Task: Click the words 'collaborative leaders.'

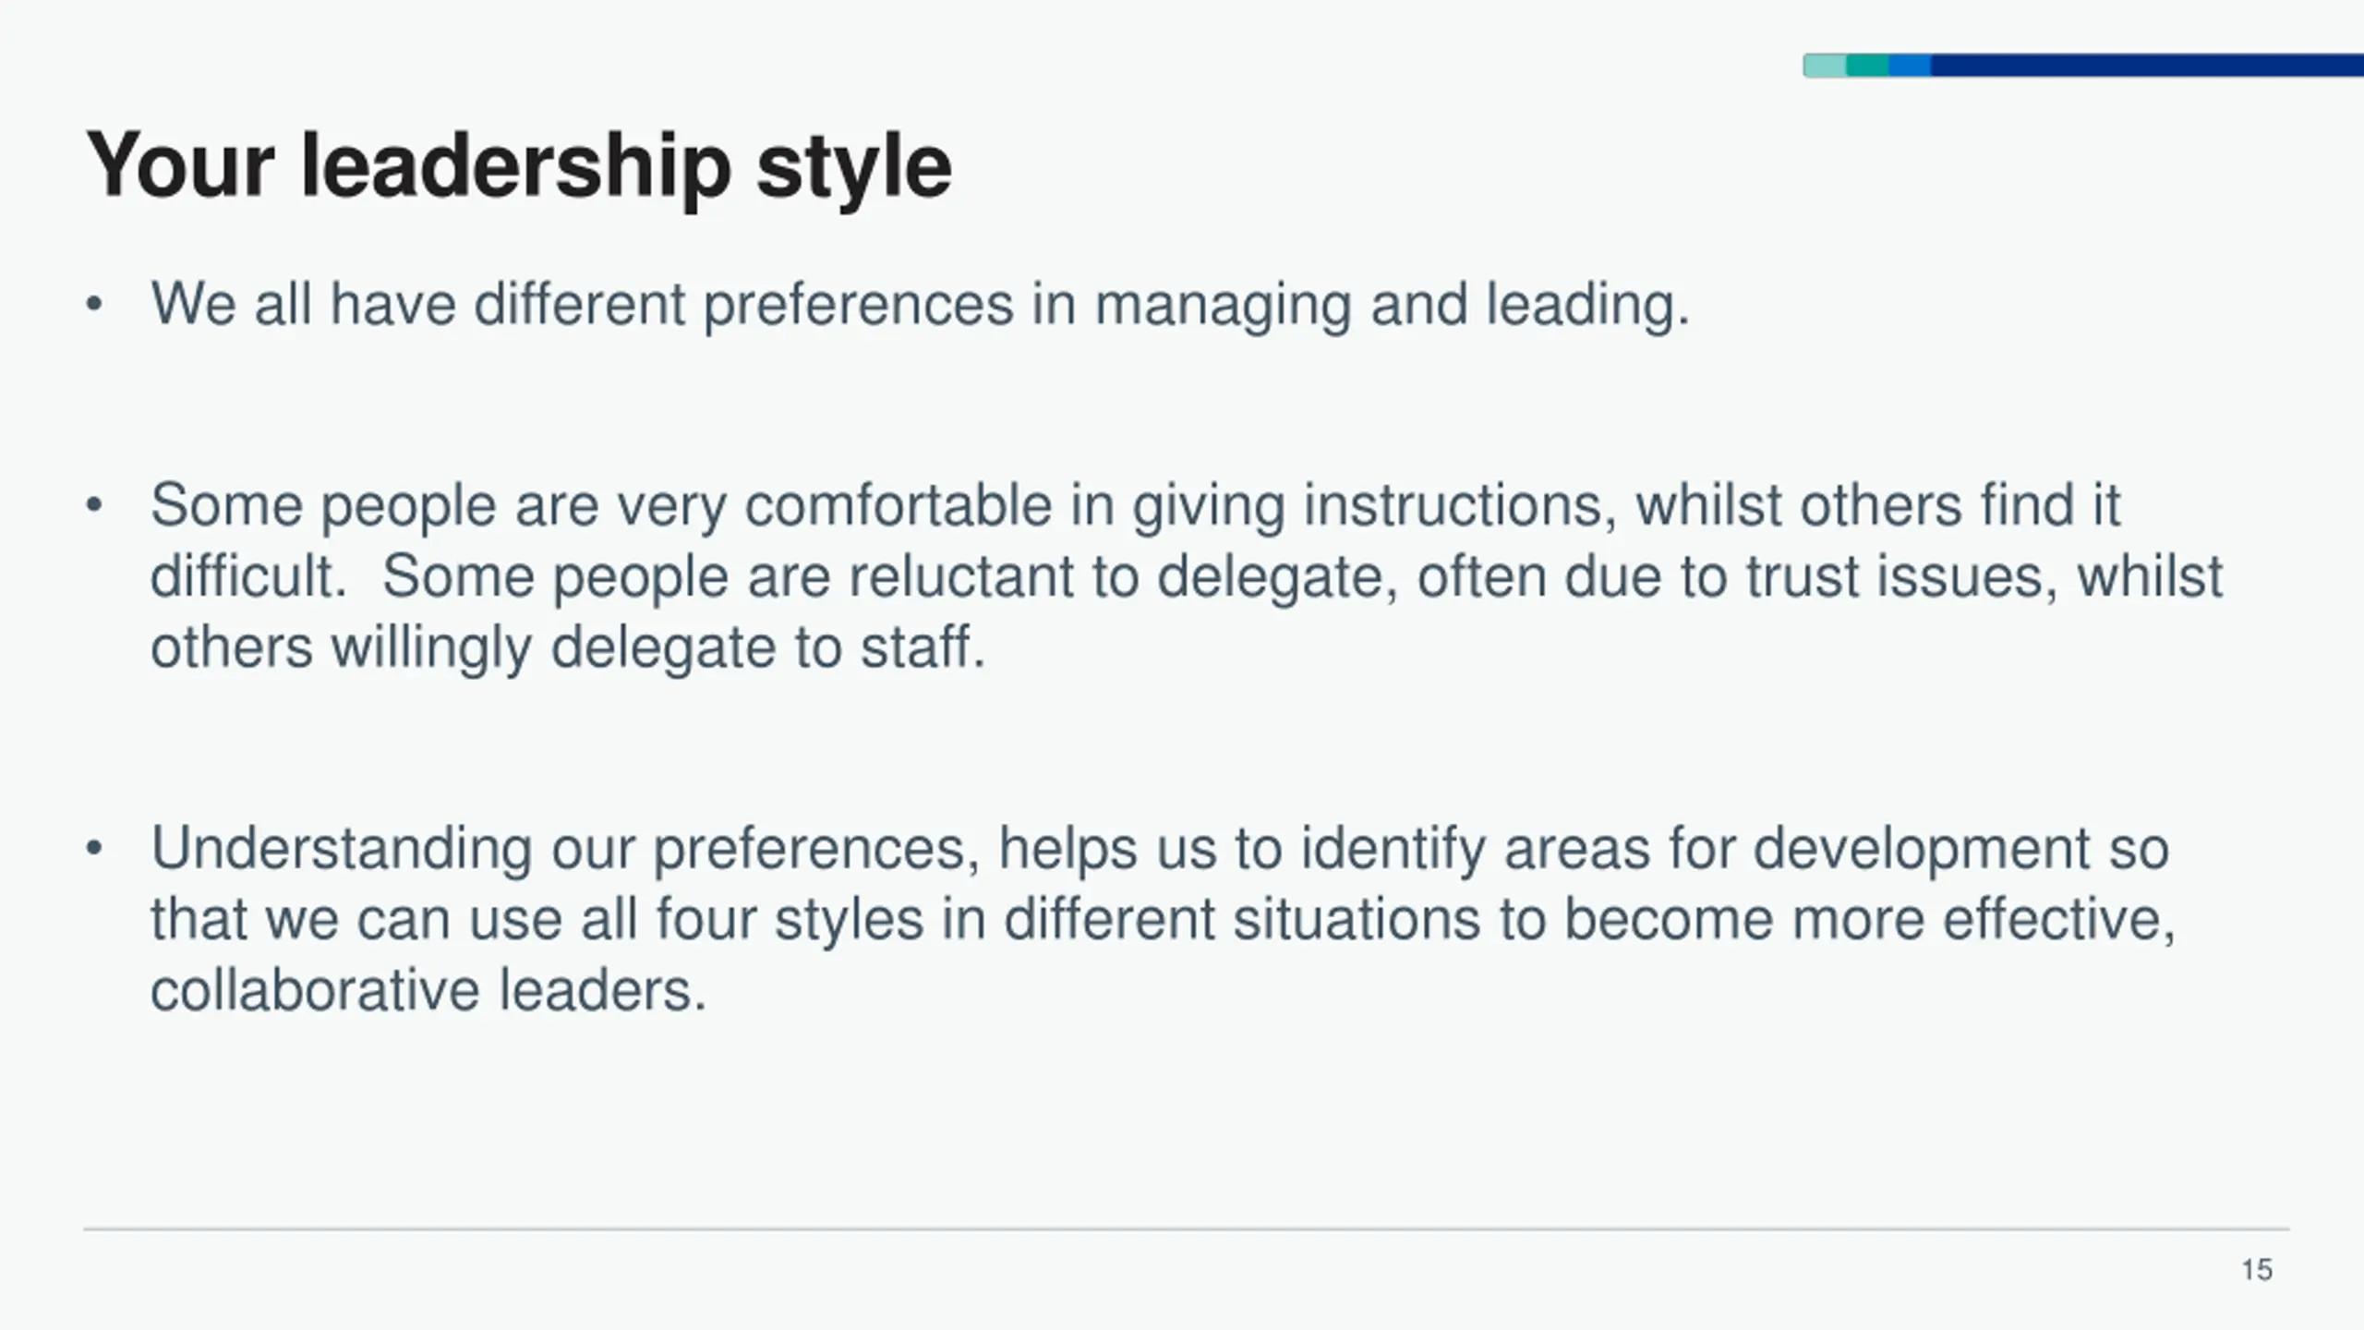Action: [428, 990]
